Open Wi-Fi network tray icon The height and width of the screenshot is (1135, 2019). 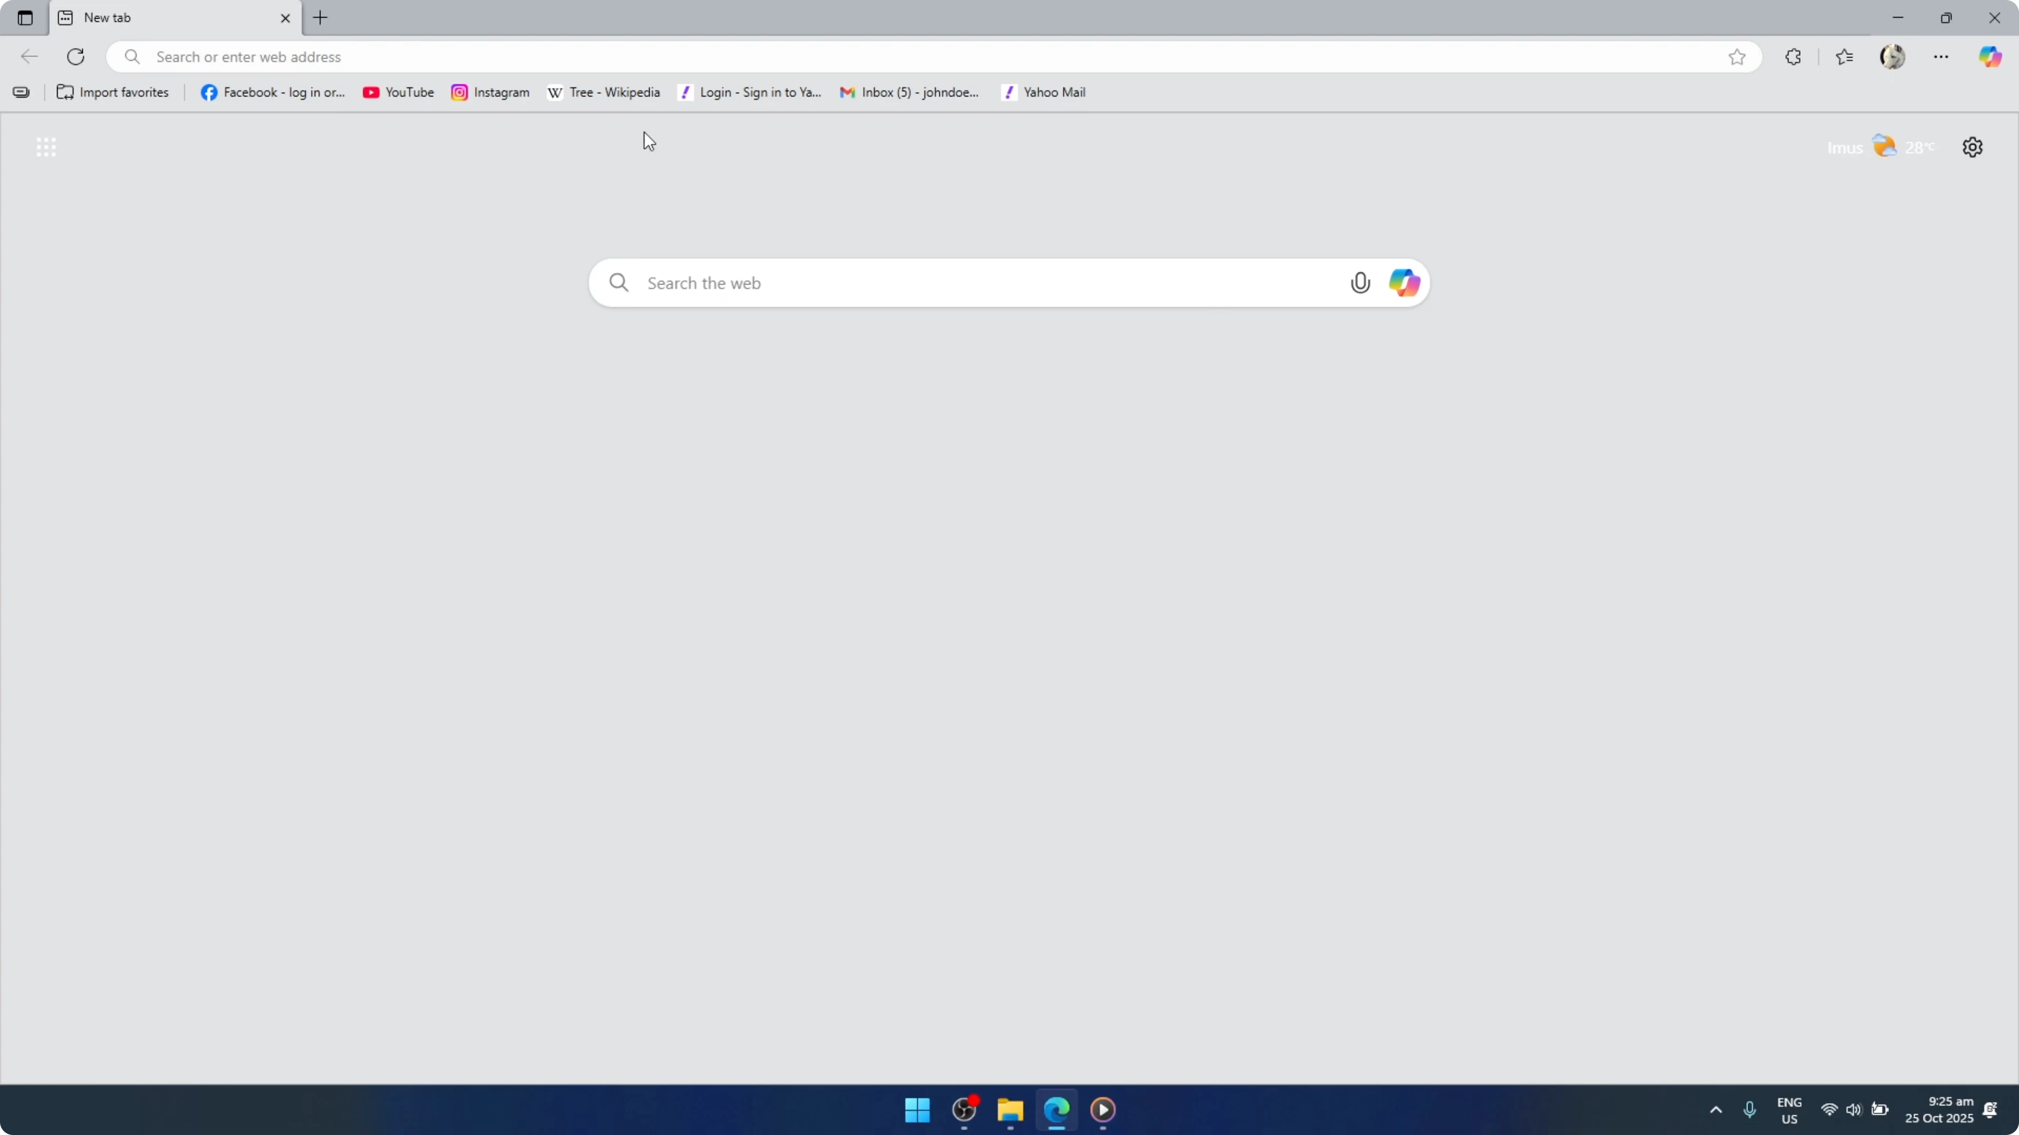tap(1829, 1110)
